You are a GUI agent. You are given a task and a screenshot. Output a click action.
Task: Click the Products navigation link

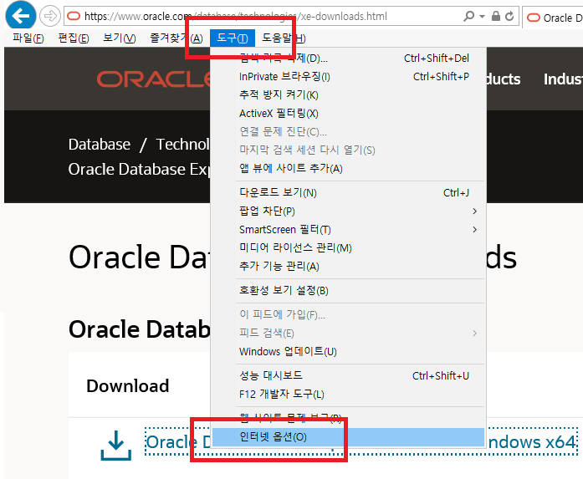504,79
